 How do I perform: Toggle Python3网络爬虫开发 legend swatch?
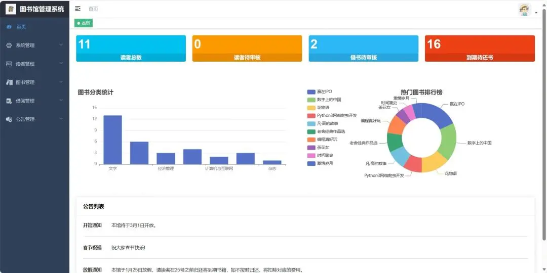[x=311, y=116]
